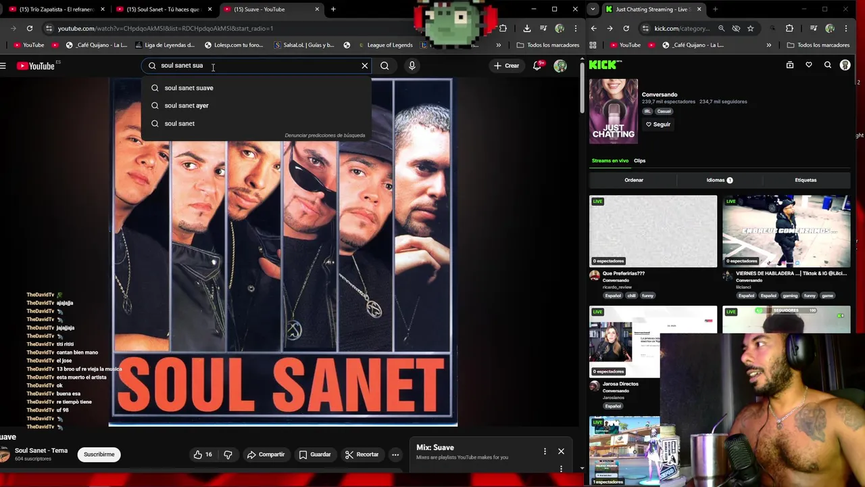This screenshot has width=865, height=487.
Task: Open a new tab in YouTube window
Action: point(333,9)
